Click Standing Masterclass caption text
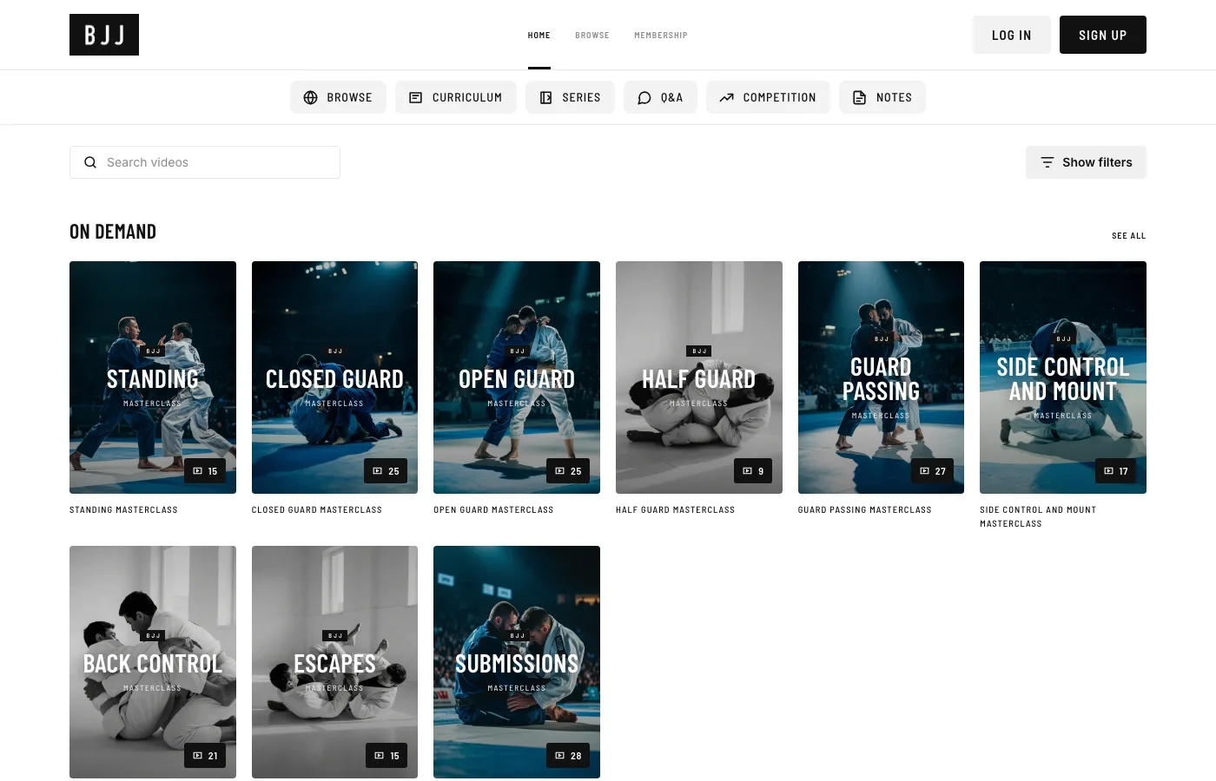 123,510
